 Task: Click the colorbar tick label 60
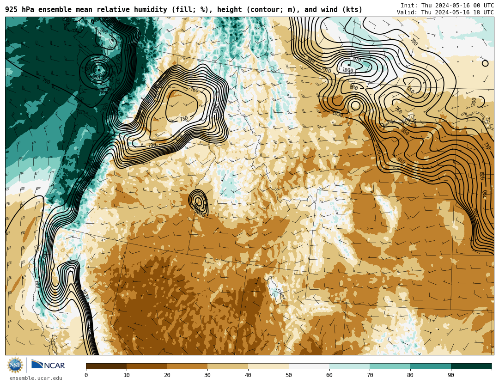[329, 375]
